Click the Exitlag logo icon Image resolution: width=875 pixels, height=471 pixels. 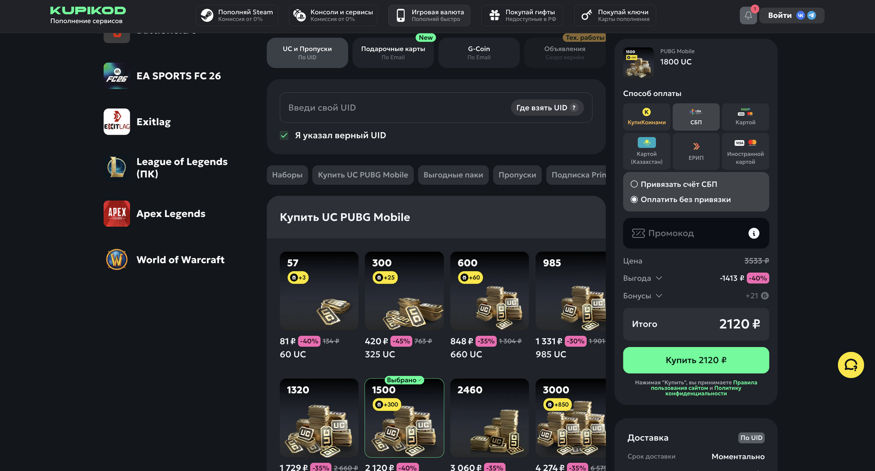tap(117, 122)
